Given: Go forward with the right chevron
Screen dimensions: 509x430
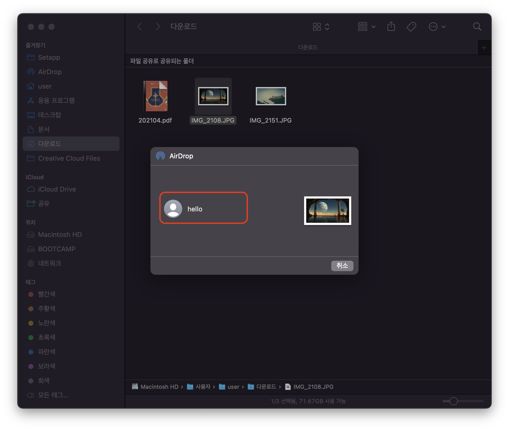Looking at the screenshot, I should [158, 27].
